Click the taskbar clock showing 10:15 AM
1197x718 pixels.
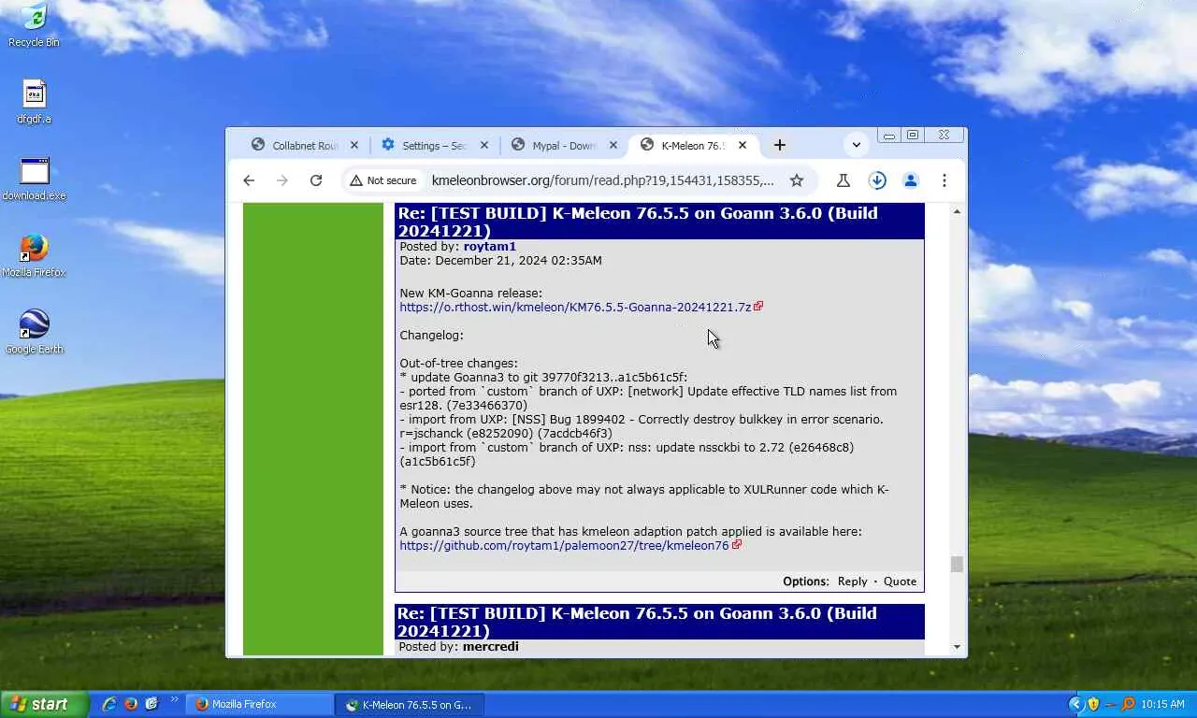(x=1163, y=704)
